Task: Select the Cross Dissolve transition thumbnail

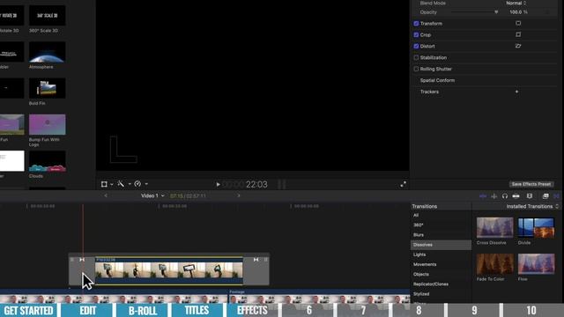Action: [x=495, y=227]
